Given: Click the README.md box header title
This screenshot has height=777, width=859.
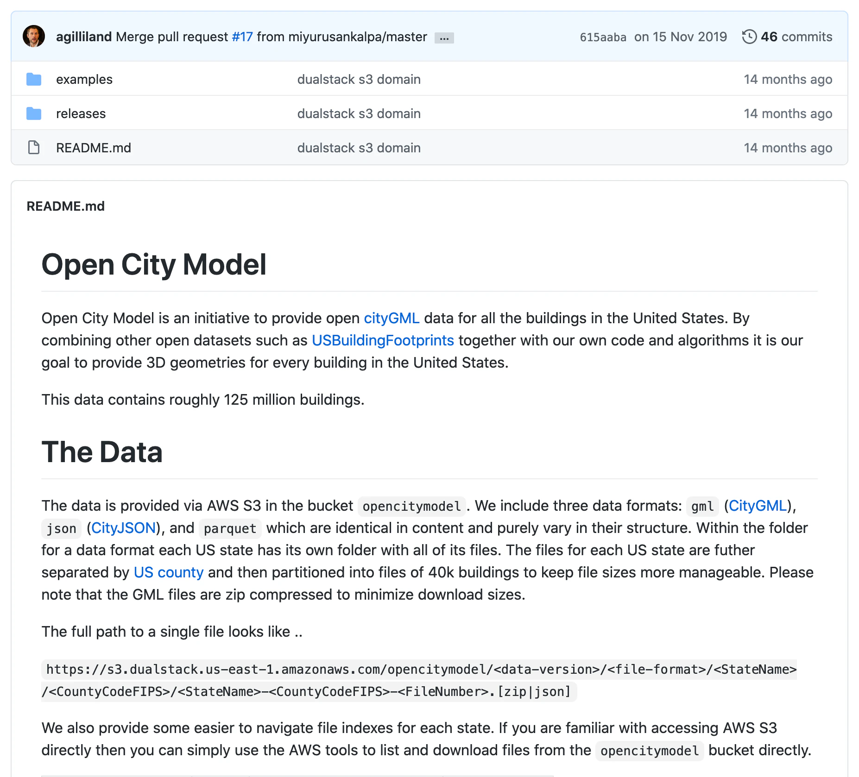Looking at the screenshot, I should point(66,206).
